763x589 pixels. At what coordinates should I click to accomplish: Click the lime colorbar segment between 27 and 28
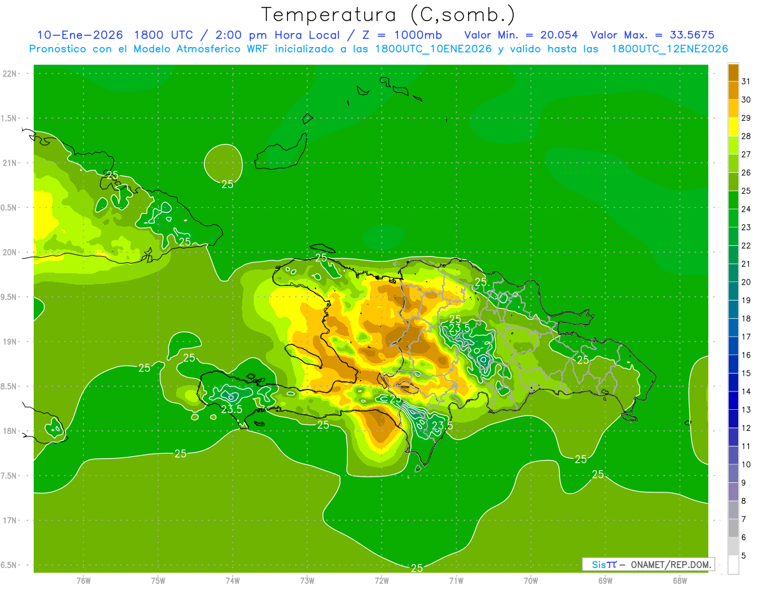pyautogui.click(x=733, y=145)
